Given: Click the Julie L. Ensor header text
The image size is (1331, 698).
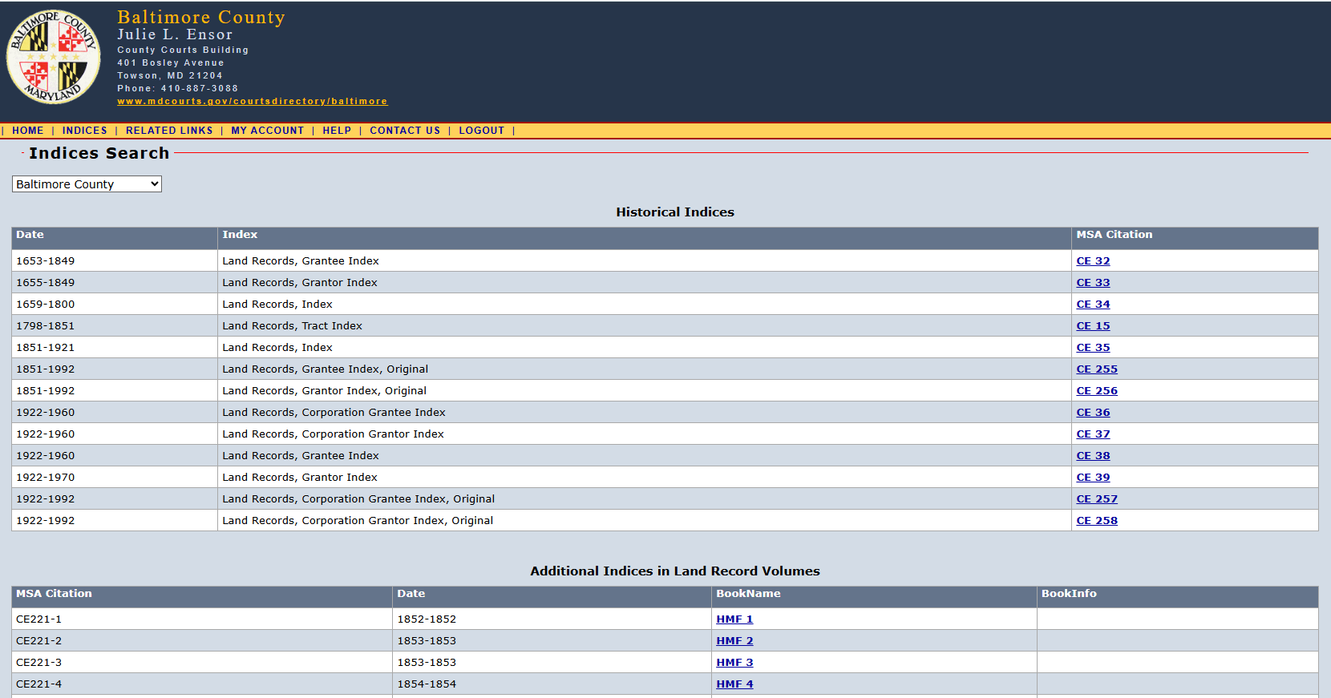Looking at the screenshot, I should tap(175, 34).
